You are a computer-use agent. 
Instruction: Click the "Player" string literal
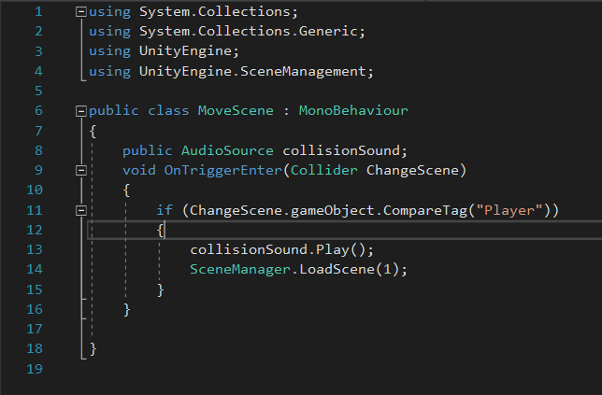(505, 210)
